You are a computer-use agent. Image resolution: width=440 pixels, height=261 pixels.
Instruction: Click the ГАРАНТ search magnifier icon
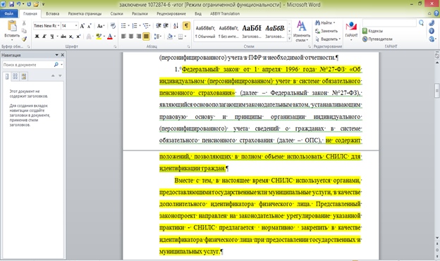[x=421, y=23]
